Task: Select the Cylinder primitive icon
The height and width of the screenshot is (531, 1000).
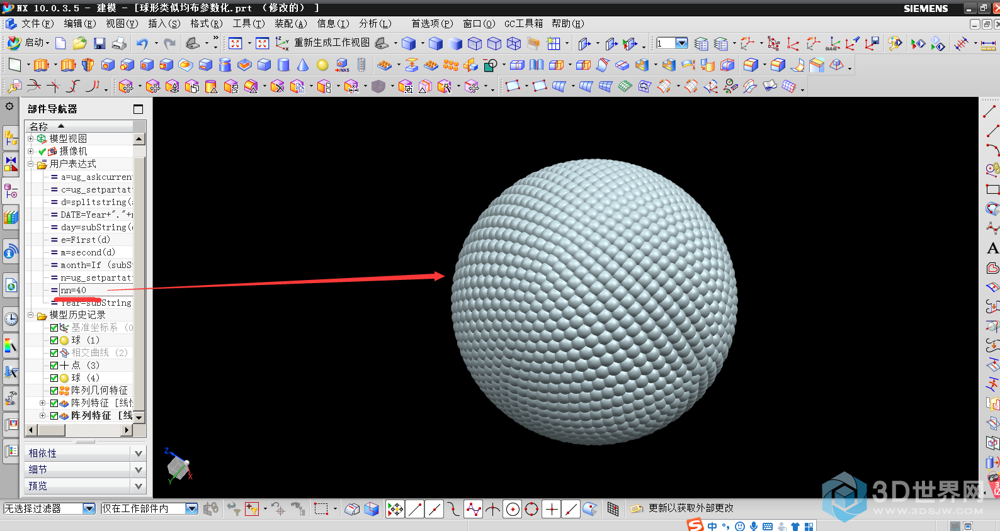Action: coord(283,65)
